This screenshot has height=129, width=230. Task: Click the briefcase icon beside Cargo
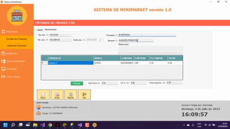[38, 113]
